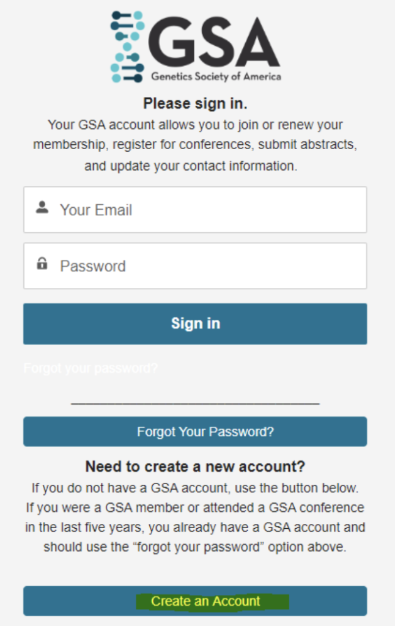Viewport: 395px width, 626px height.
Task: Click the "and update your contact information." text line
Action: coord(191,166)
